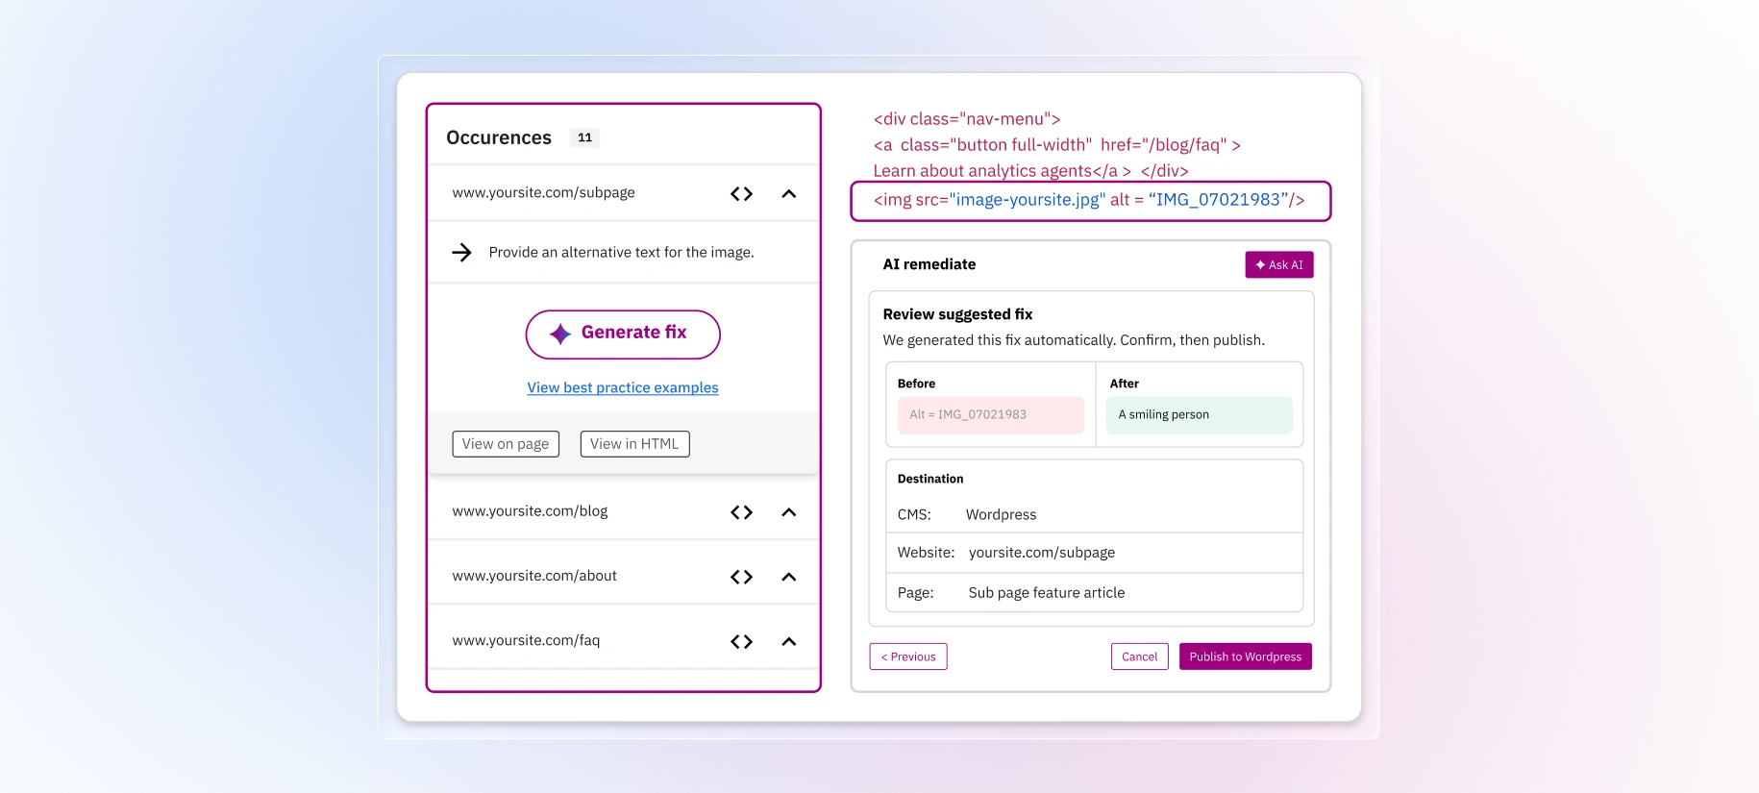
Task: Click the div class nav-menu code line
Action: [x=967, y=119]
